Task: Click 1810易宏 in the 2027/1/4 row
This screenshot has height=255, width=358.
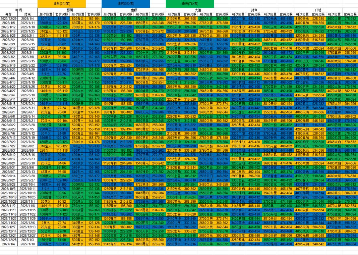Action: click(142, 244)
